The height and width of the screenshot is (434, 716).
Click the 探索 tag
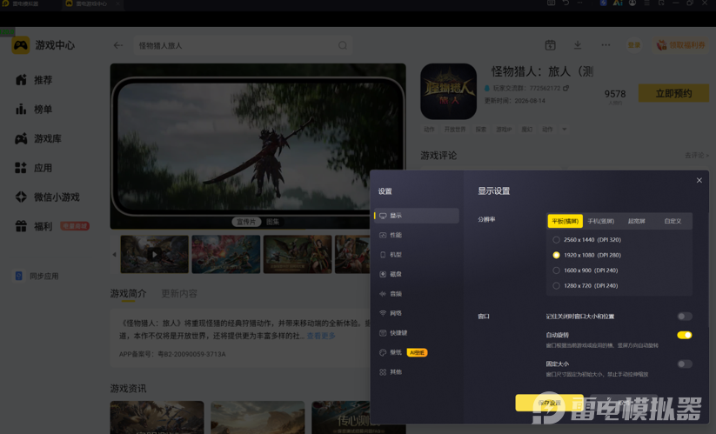(x=481, y=130)
